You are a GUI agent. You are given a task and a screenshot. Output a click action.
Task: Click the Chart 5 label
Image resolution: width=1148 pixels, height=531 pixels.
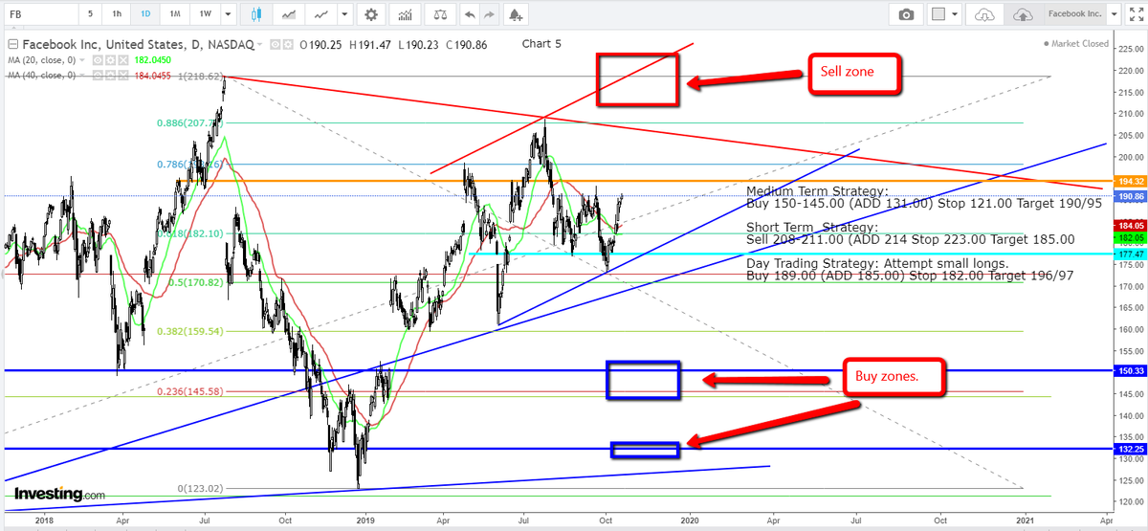(543, 44)
